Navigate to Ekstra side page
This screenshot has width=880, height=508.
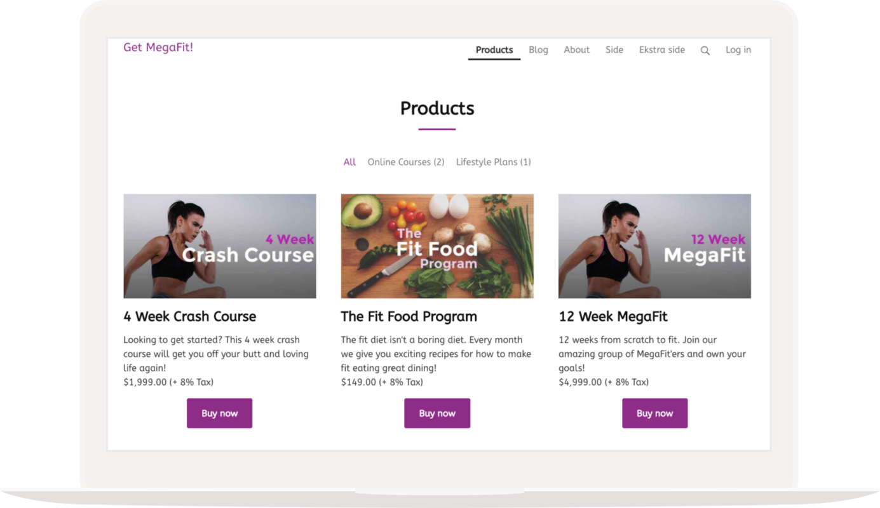coord(661,50)
